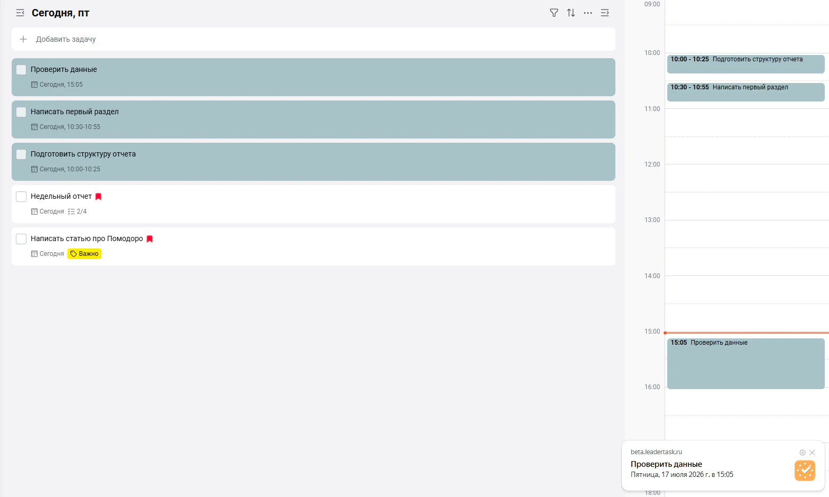The height and width of the screenshot is (497, 829).
Task: Tick the Недельный отчет checkbox
Action: pyautogui.click(x=21, y=197)
